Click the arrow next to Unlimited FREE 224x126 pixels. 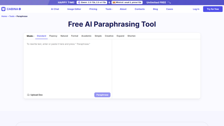coord(169,3)
